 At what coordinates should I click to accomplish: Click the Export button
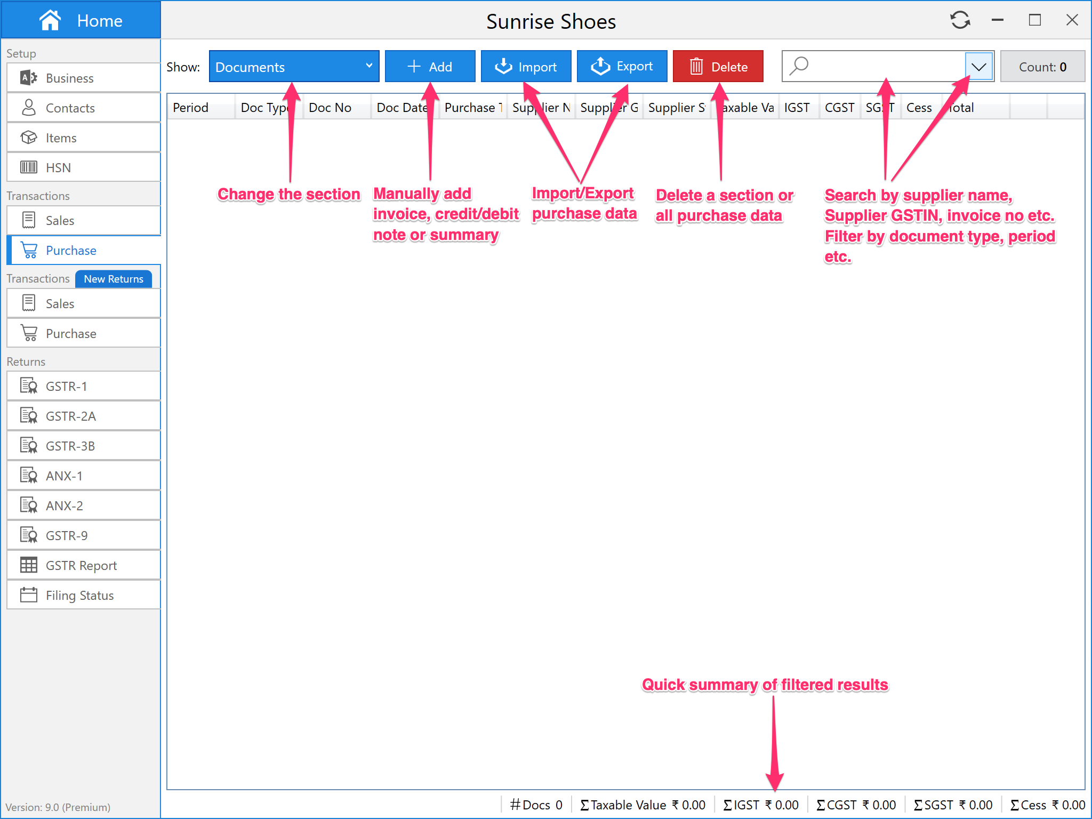[x=622, y=67]
